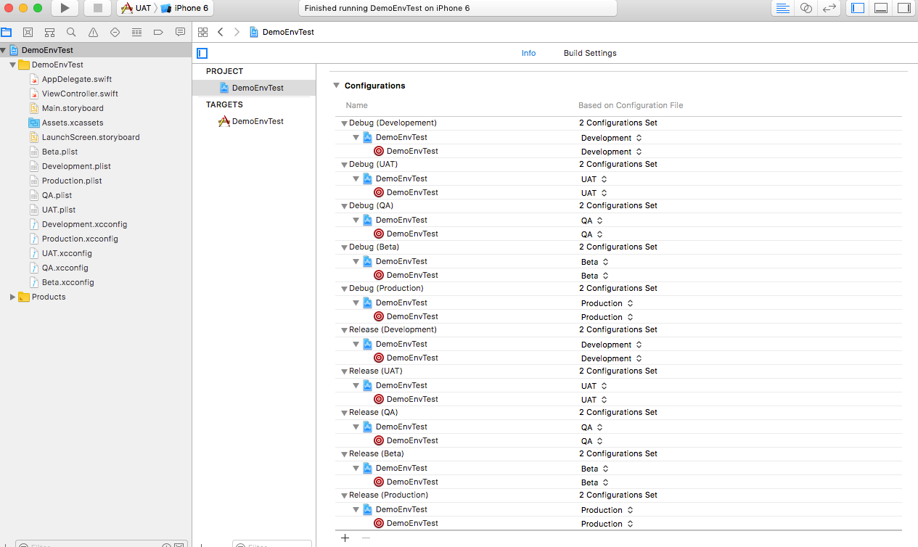Collapse the DemoEnvTest group folder
Image resolution: width=918 pixels, height=547 pixels.
(12, 65)
